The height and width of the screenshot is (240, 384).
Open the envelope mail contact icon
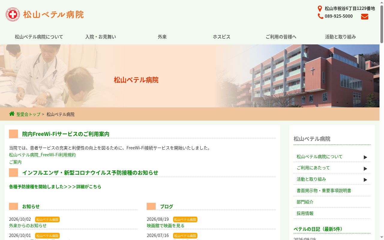click(x=364, y=17)
